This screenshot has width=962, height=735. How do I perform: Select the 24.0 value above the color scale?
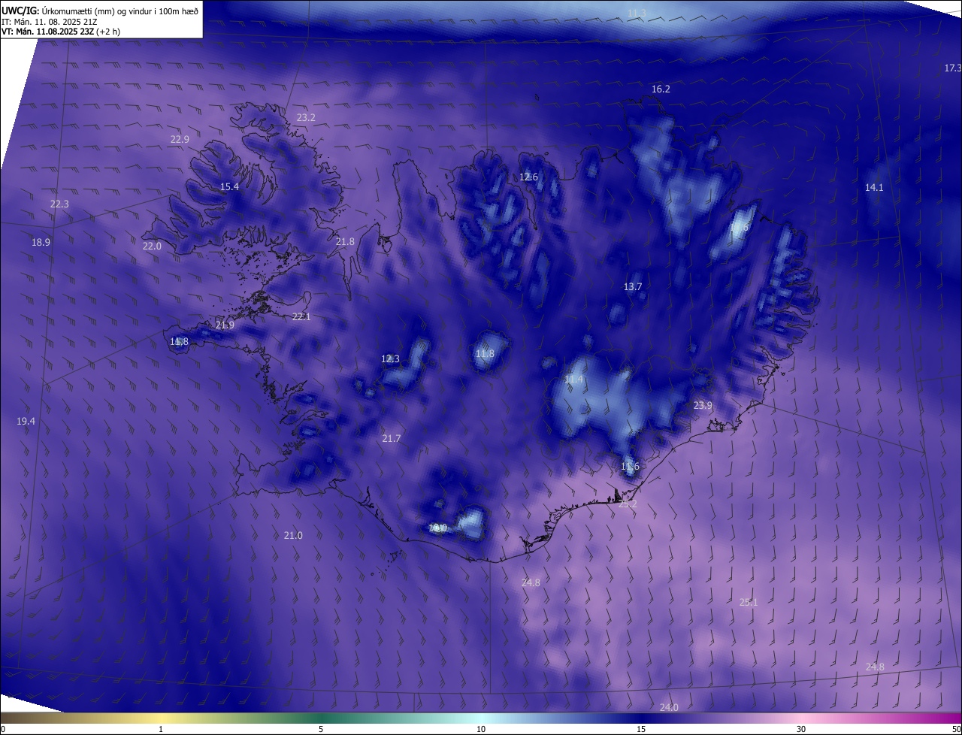coord(669,707)
